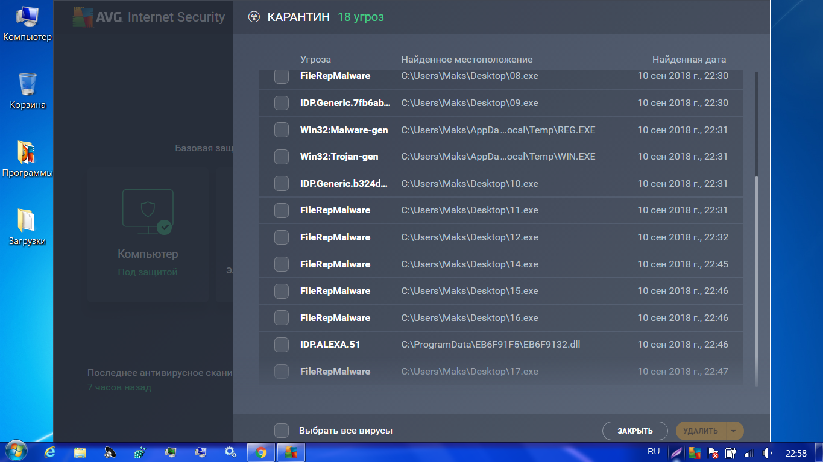Open the gear settings taskbar icon

pos(230,452)
